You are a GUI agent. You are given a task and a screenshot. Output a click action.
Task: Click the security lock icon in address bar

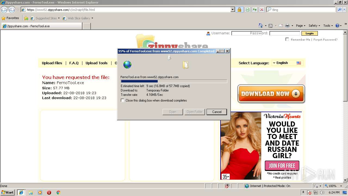pos(239,10)
